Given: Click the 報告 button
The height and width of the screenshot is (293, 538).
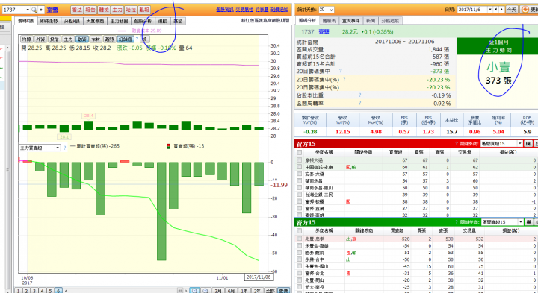Looking at the screenshot, I should (90, 10).
